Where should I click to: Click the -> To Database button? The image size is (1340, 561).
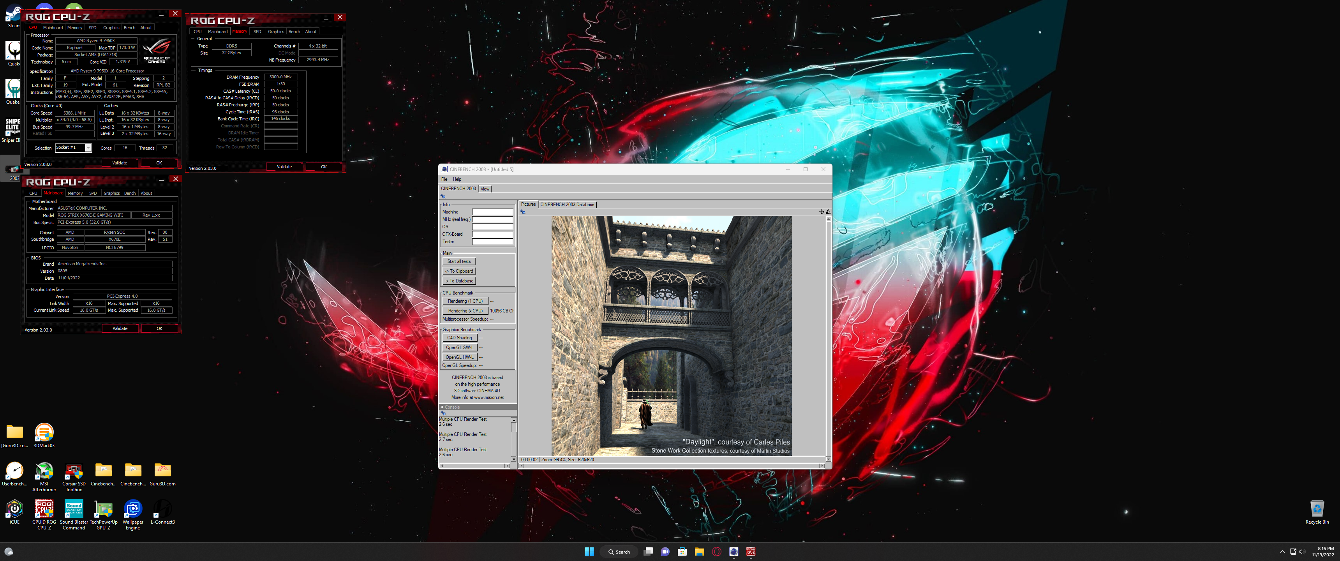point(459,281)
